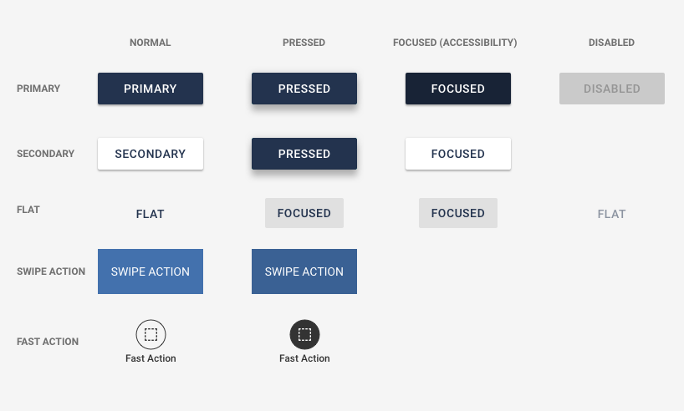Screen dimensions: 684x411
Task: Click the grey FOCUSED flat button under the Focused column
Action: click(x=458, y=213)
